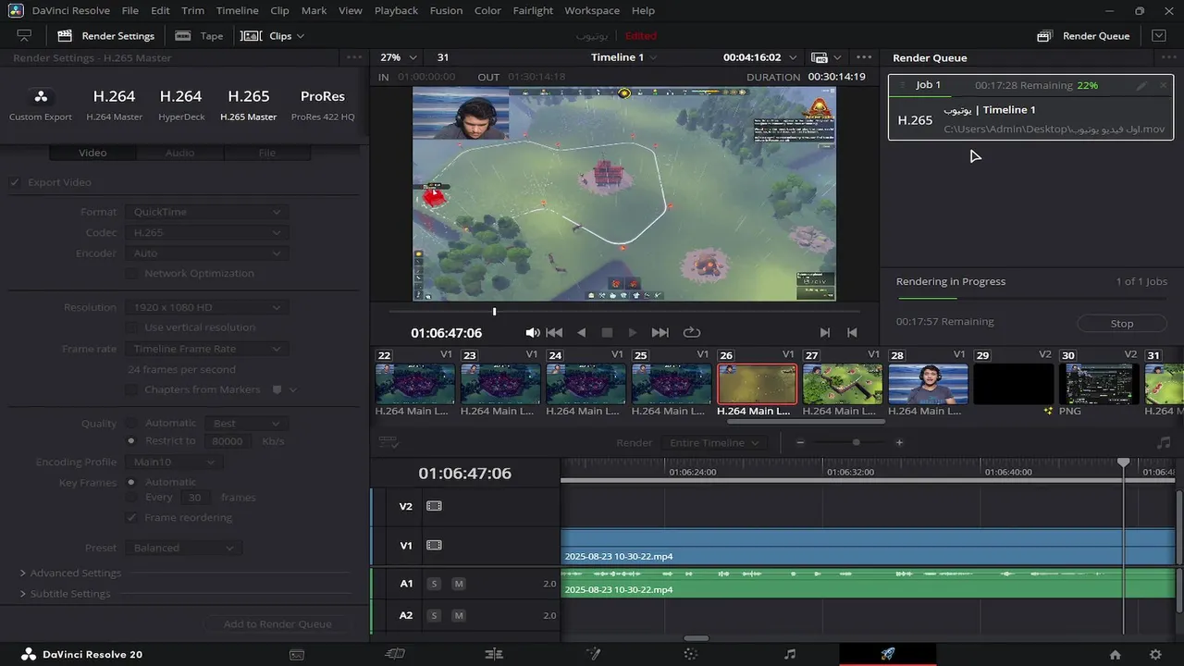Select Restrict to bitrate radio button
The height and width of the screenshot is (666, 1184).
pyautogui.click(x=131, y=441)
